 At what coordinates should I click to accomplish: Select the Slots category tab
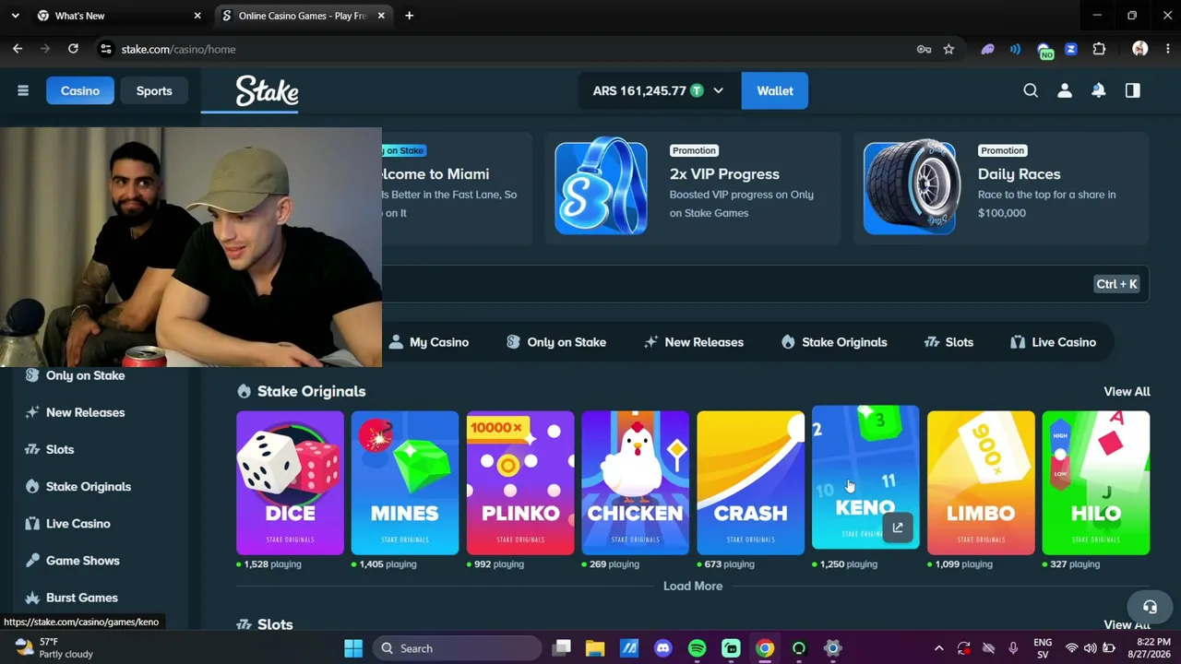(948, 342)
